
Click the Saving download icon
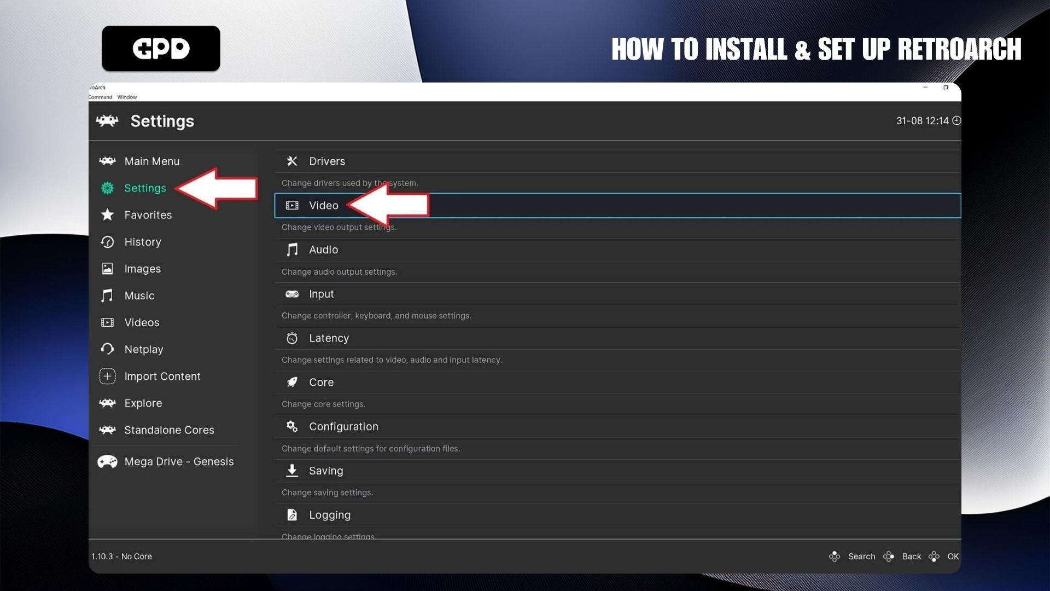coord(292,471)
